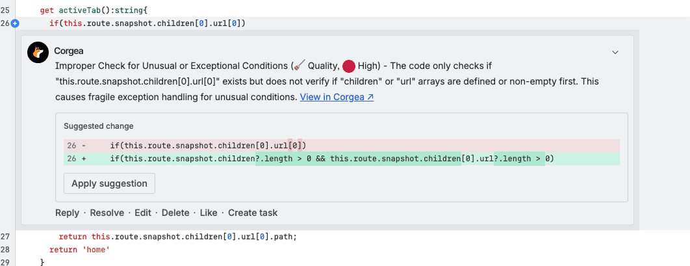Image resolution: width=690 pixels, height=266 pixels.
Task: Delete the Corgea comment
Action: [x=175, y=213]
